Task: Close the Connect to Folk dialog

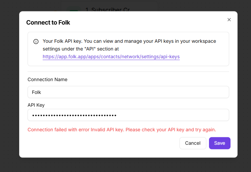Action: click(x=229, y=20)
